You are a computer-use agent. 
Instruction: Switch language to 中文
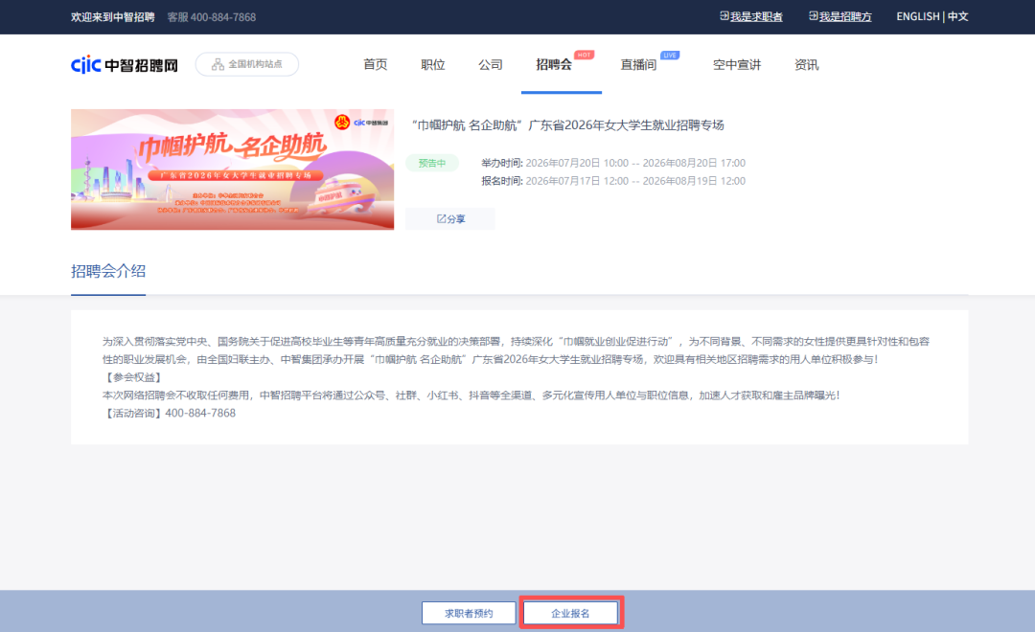[x=957, y=16]
